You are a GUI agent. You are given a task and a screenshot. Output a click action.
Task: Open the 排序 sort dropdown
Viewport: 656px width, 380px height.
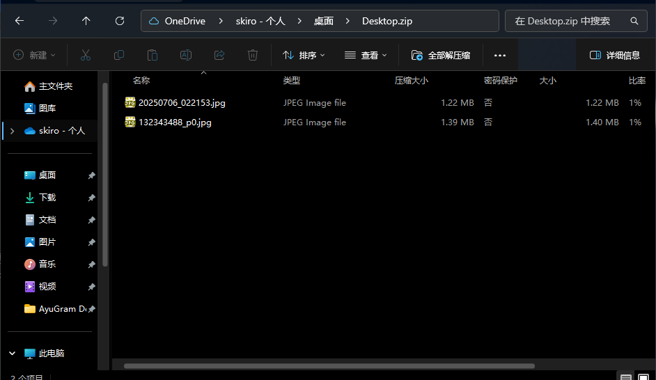coord(304,55)
